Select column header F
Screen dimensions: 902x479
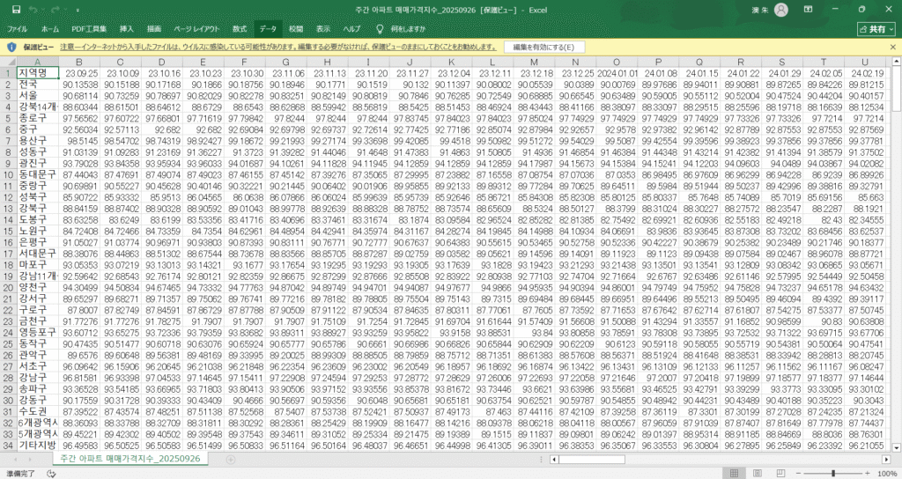tap(243, 61)
